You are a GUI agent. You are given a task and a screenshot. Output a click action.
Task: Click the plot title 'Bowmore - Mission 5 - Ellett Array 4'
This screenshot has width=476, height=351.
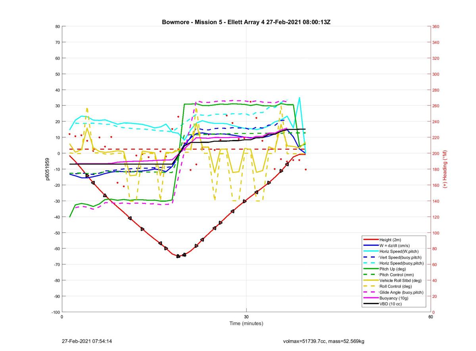point(213,22)
